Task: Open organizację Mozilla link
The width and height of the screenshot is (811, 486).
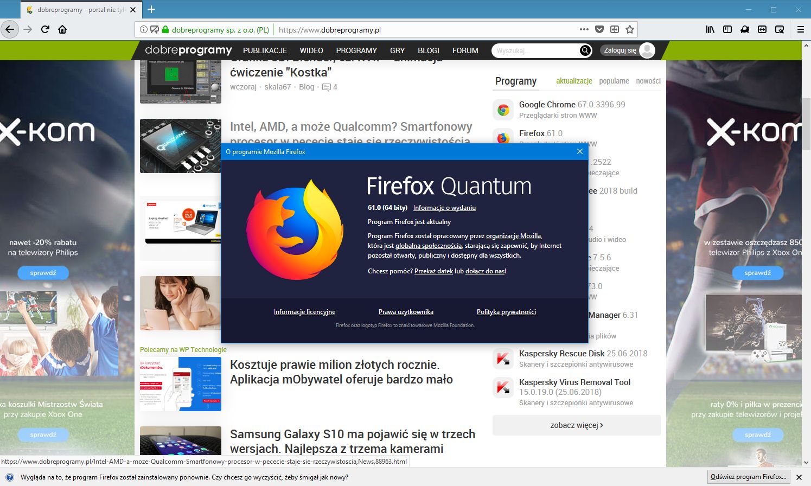Action: point(513,236)
